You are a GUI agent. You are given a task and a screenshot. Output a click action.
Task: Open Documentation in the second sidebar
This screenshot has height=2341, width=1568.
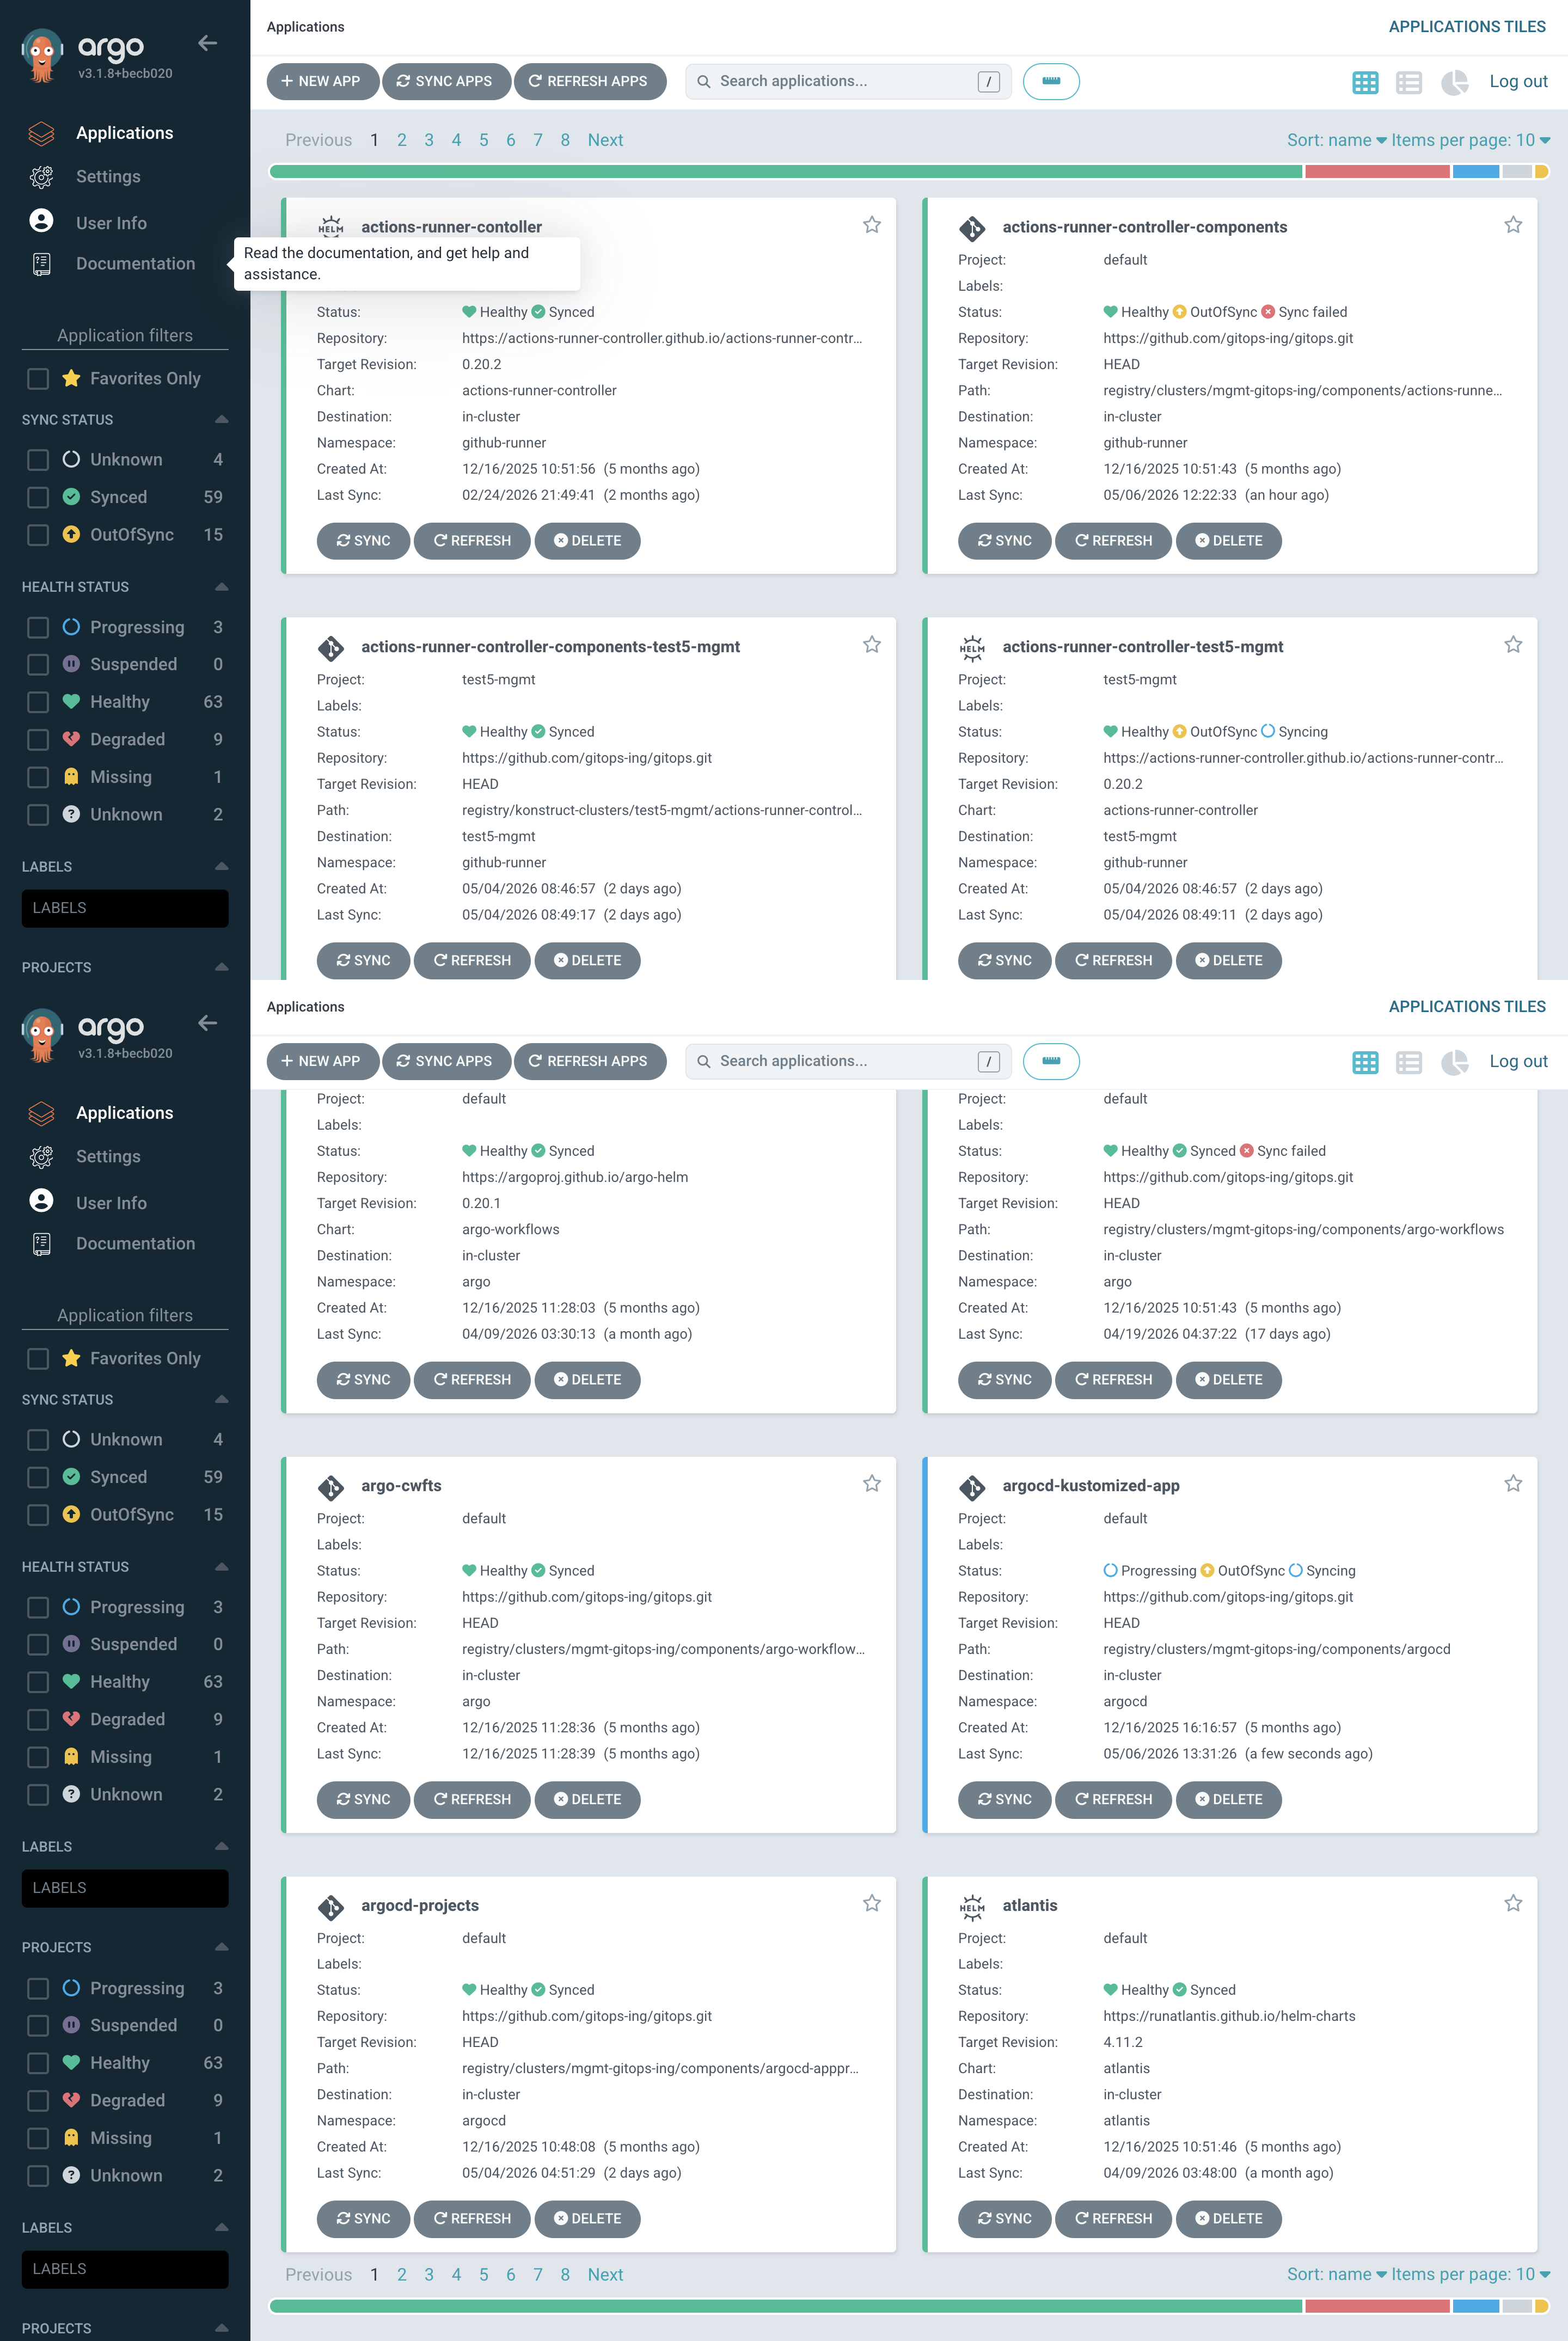(x=135, y=1244)
